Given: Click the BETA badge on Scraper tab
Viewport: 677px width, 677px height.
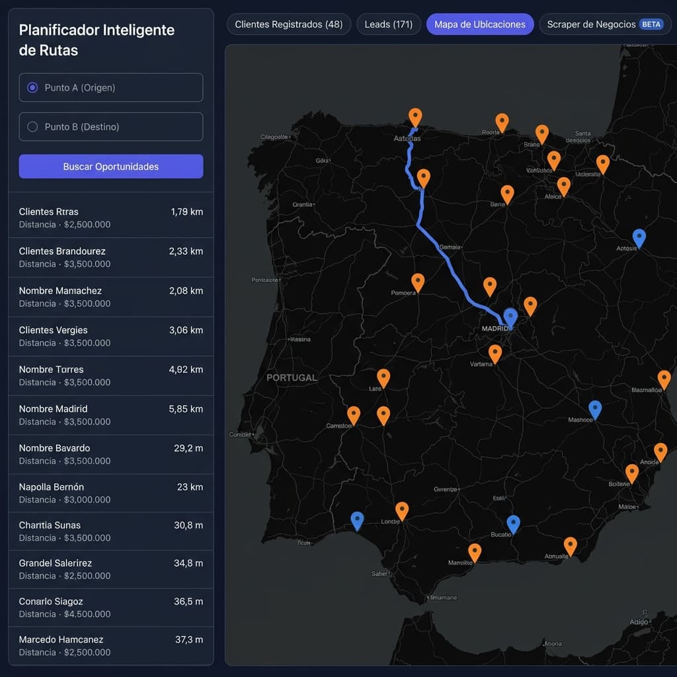Looking at the screenshot, I should coord(651,24).
